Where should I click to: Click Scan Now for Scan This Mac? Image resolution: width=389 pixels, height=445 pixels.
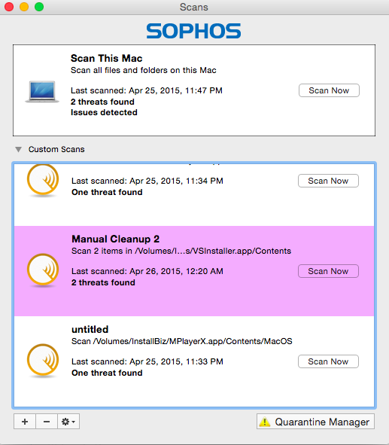[329, 90]
